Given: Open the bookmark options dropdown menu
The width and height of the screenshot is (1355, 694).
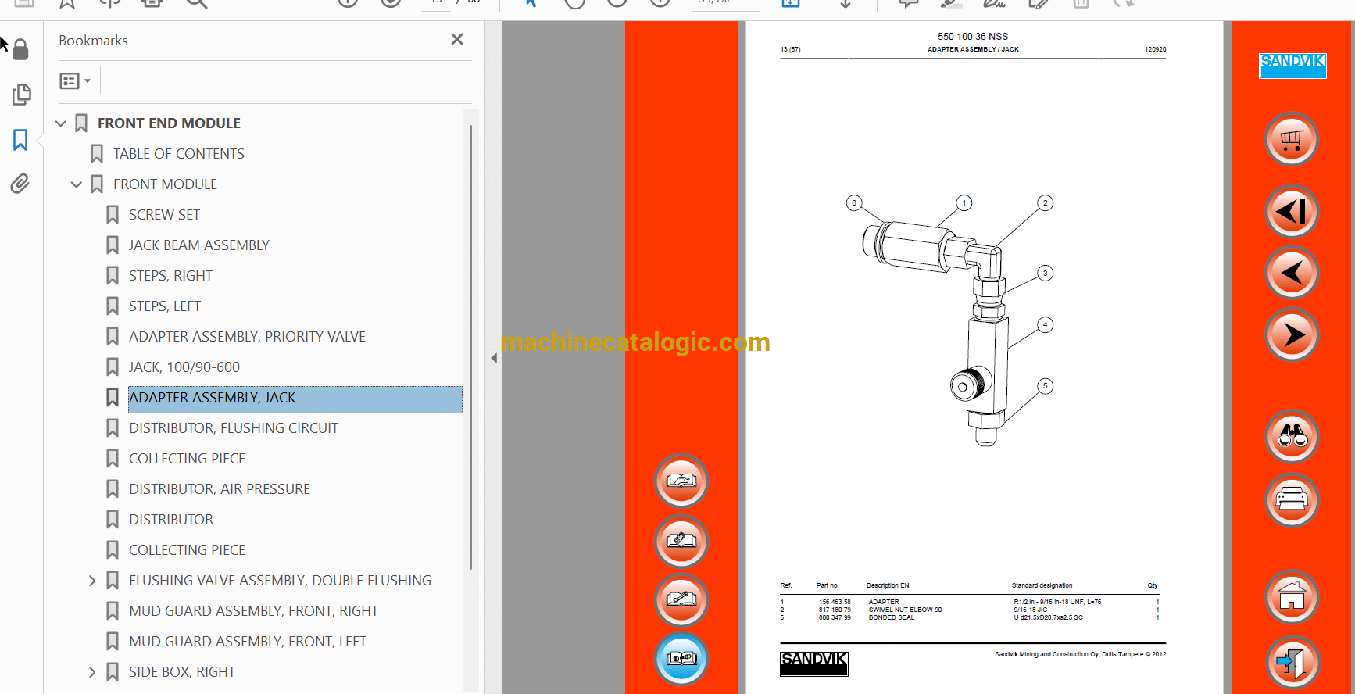Looking at the screenshot, I should pos(75,80).
